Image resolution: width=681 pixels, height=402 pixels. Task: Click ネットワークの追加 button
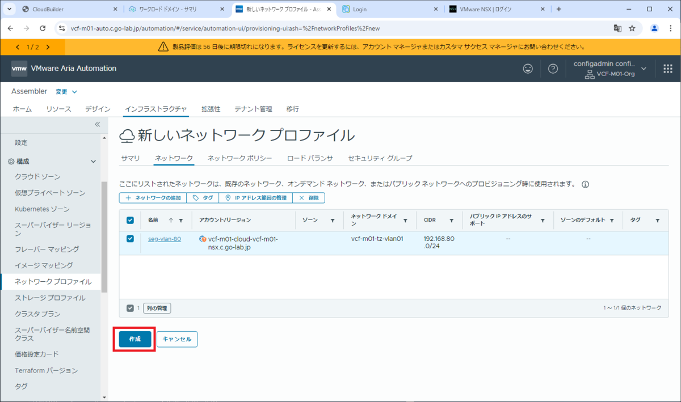[153, 198]
